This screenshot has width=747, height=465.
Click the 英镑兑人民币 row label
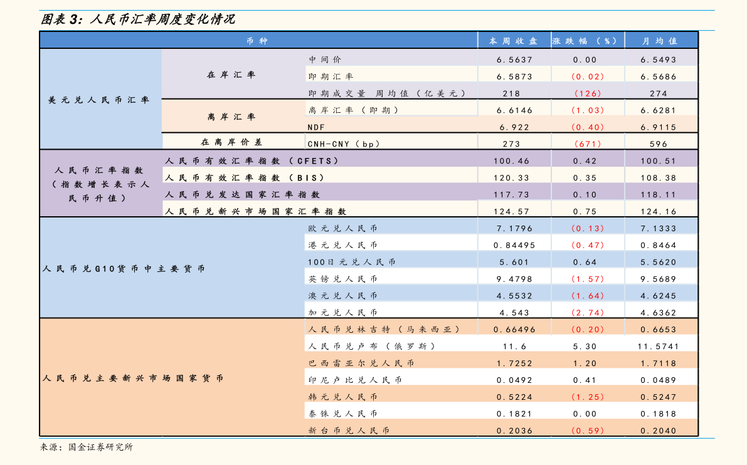342,279
